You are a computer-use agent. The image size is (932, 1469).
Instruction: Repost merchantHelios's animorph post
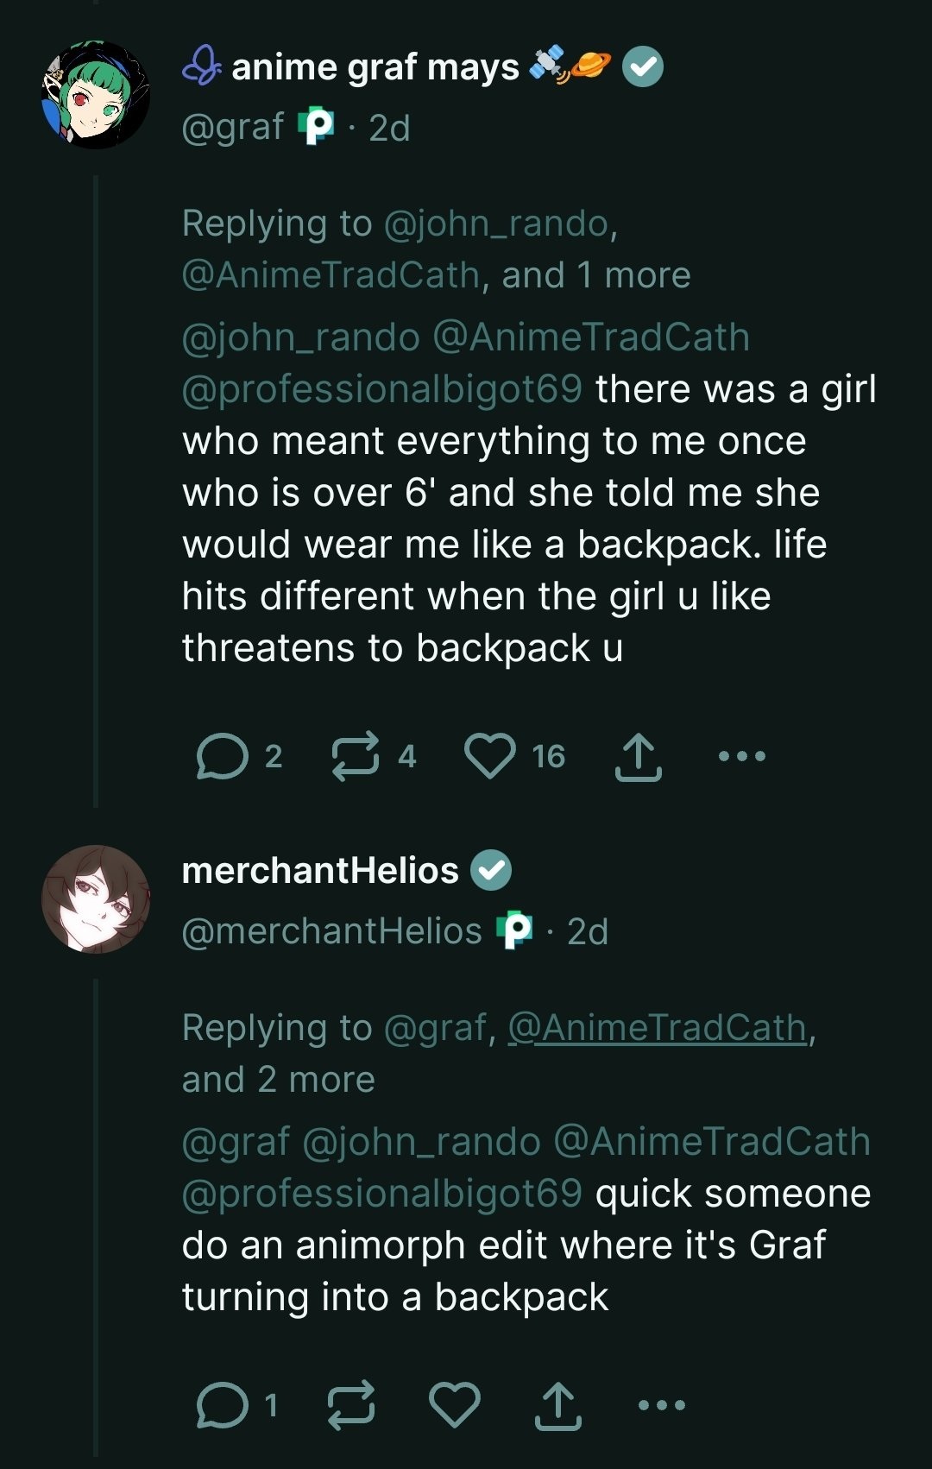click(x=351, y=1405)
